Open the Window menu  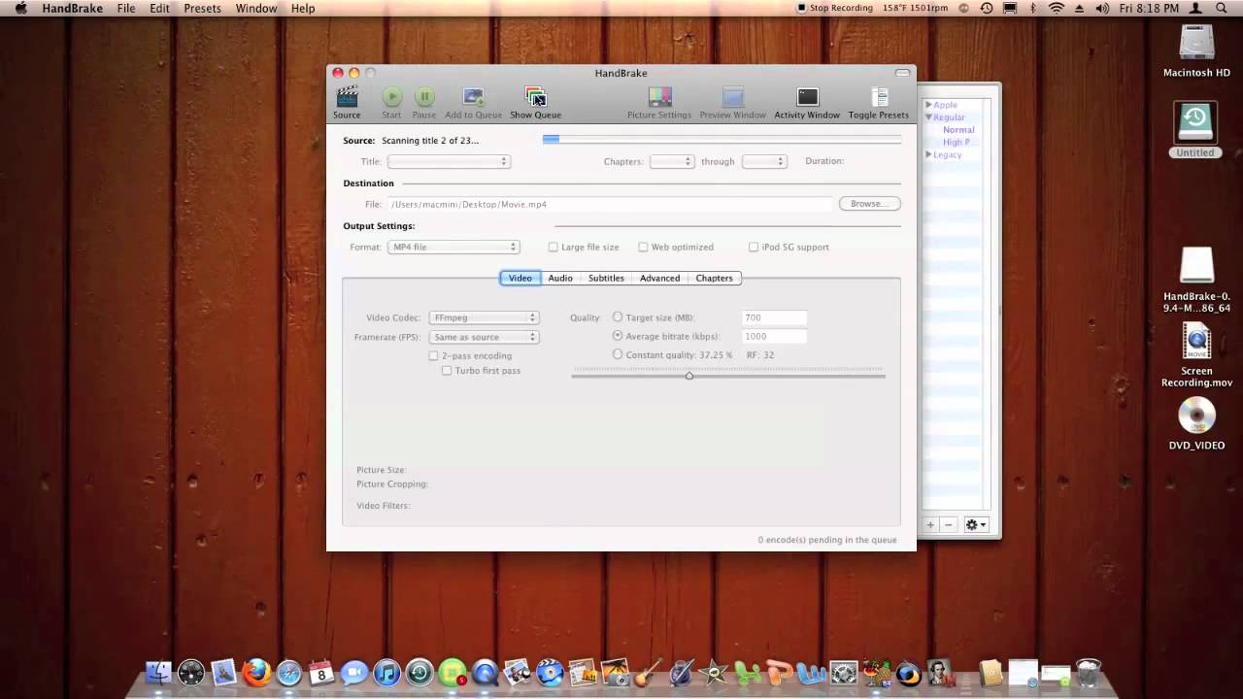click(x=256, y=8)
